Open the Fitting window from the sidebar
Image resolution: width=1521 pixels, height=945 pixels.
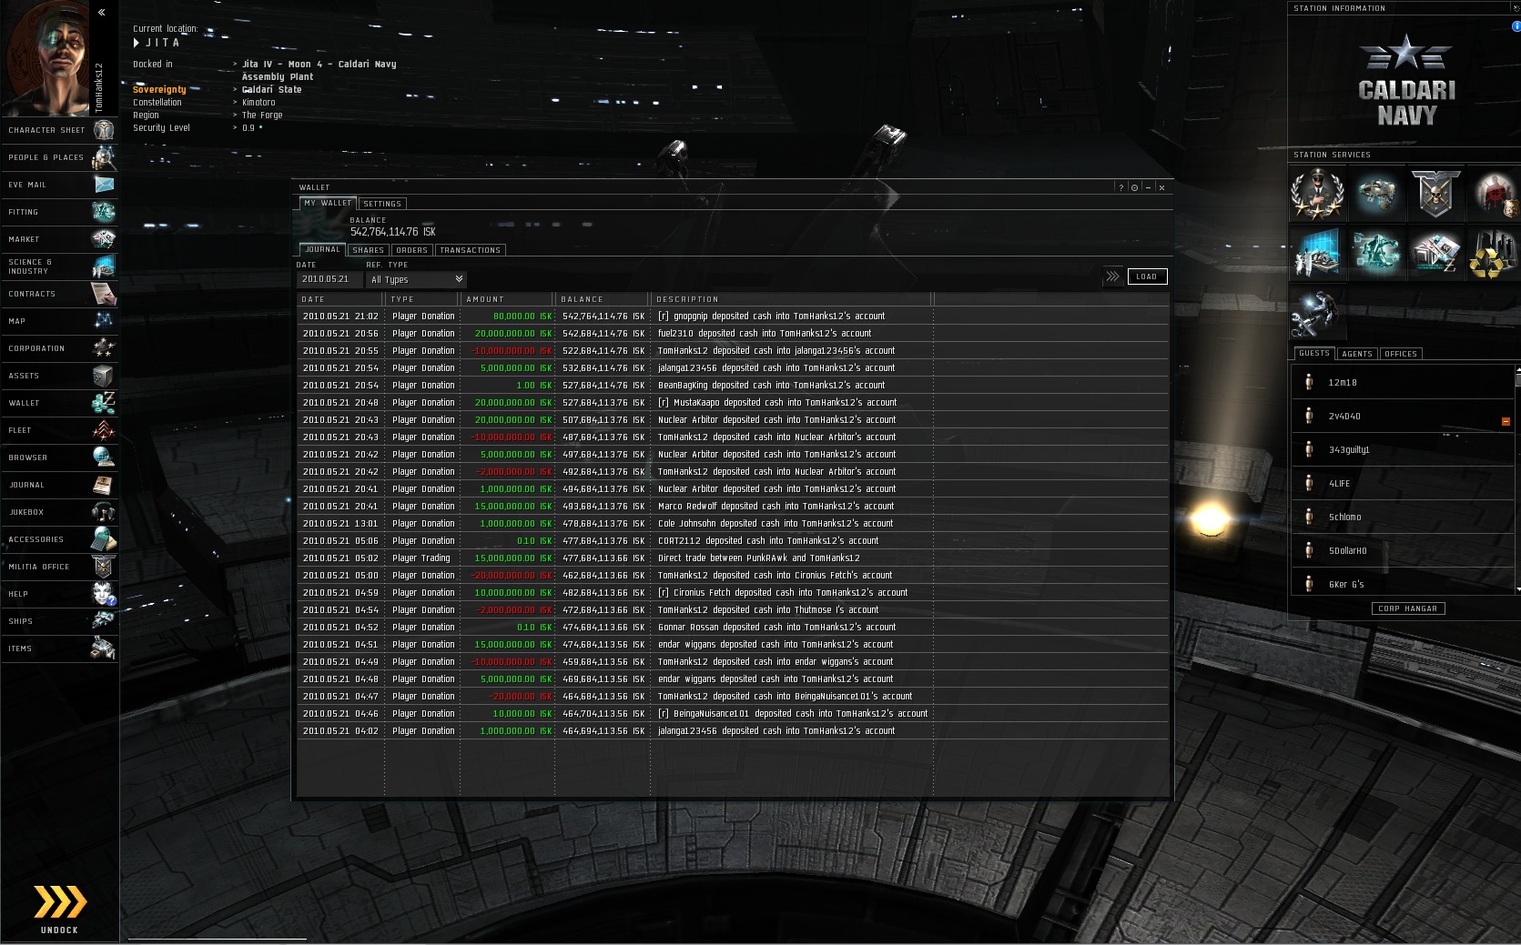click(x=59, y=212)
